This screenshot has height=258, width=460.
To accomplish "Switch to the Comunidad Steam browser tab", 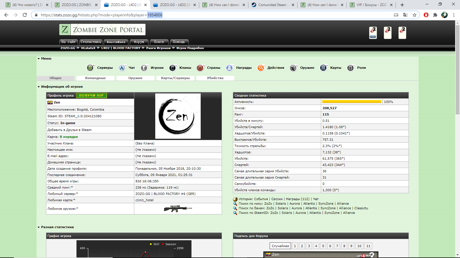I will [273, 5].
